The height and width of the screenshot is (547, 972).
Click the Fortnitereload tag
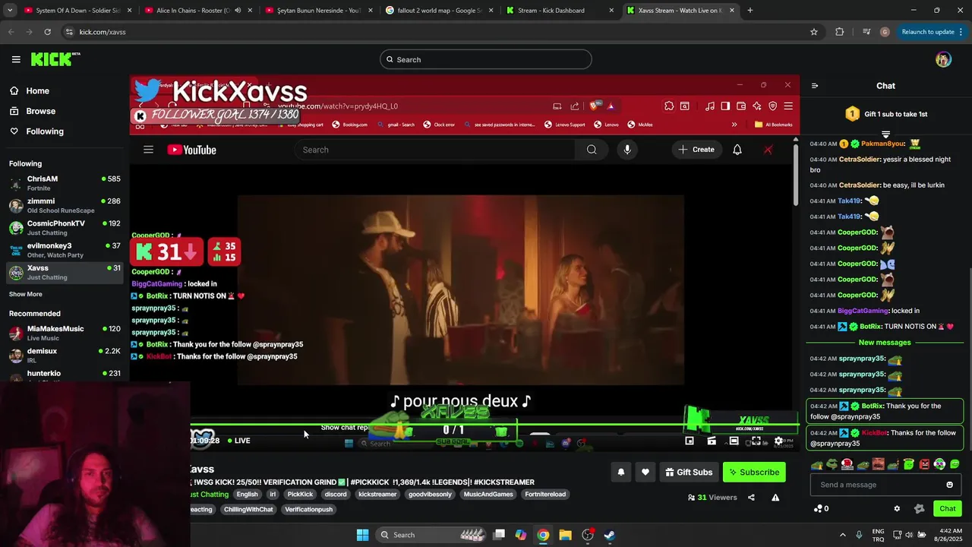[x=545, y=495]
